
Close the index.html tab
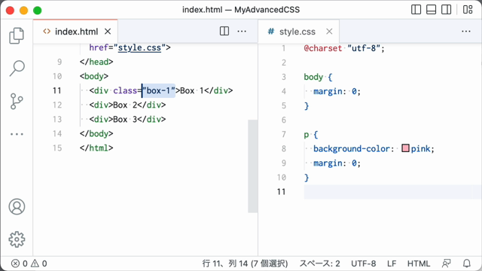click(108, 32)
